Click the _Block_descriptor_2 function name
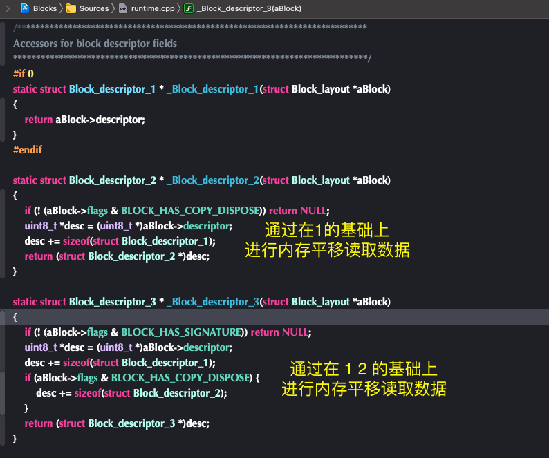The height and width of the screenshot is (458, 549). pos(213,180)
